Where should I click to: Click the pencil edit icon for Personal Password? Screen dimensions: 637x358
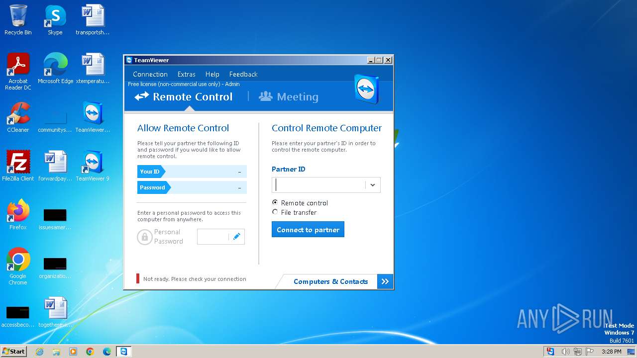click(x=237, y=237)
